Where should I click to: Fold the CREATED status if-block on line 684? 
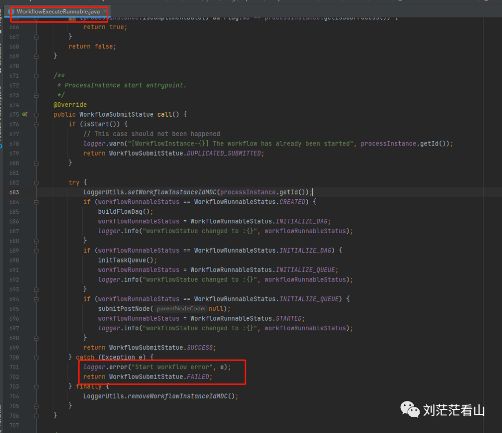36,202
